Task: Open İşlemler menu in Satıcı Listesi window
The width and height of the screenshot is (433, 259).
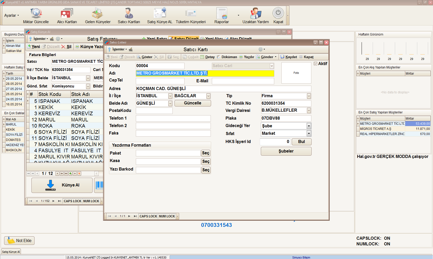Action: point(118,49)
